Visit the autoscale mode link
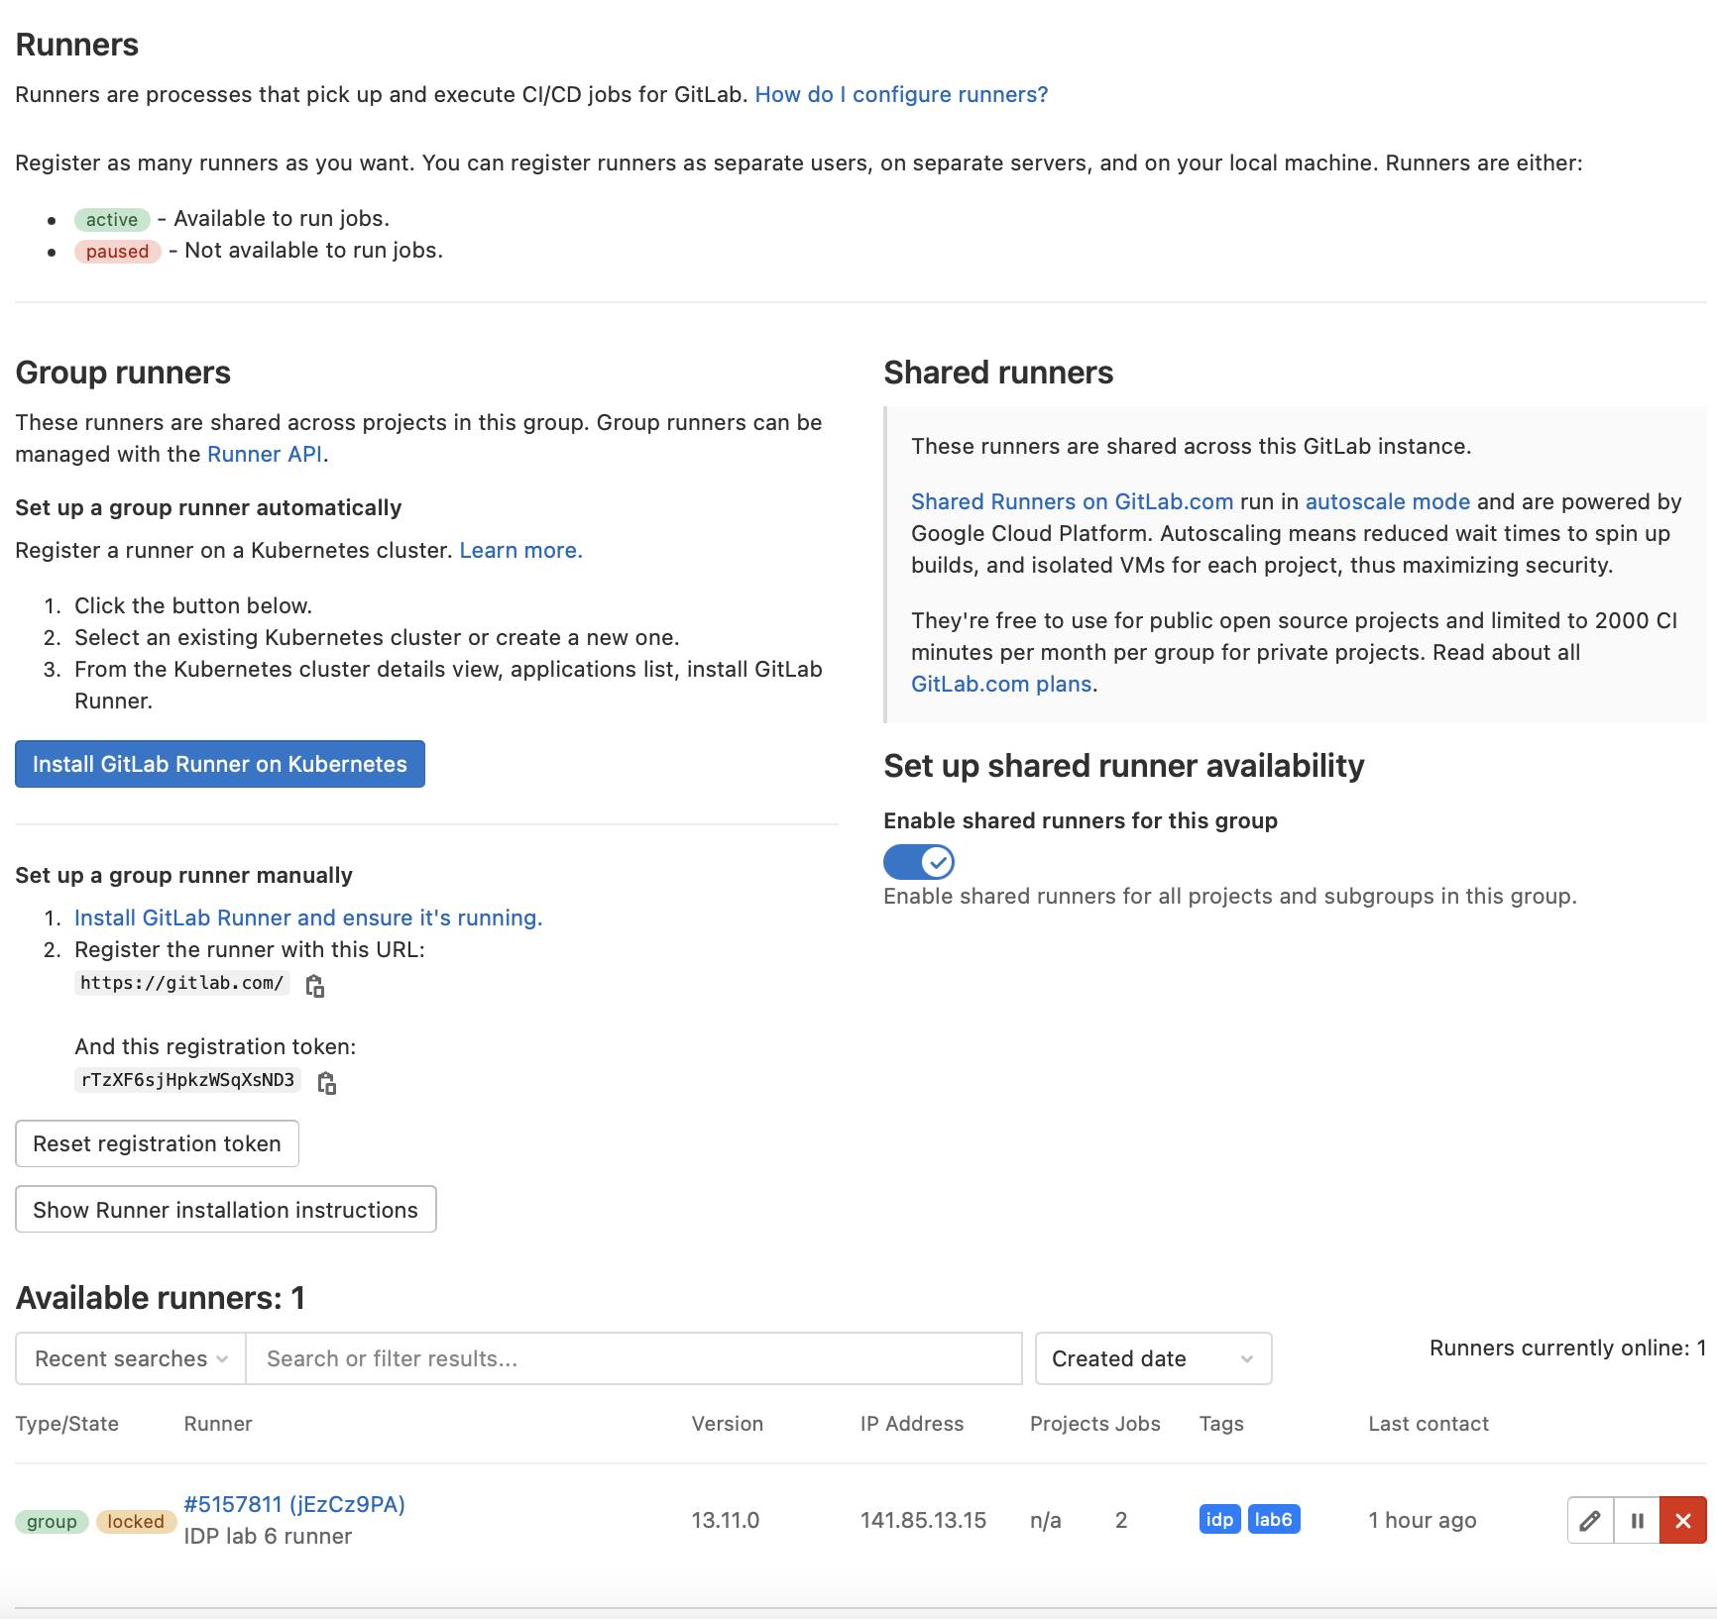 point(1387,501)
